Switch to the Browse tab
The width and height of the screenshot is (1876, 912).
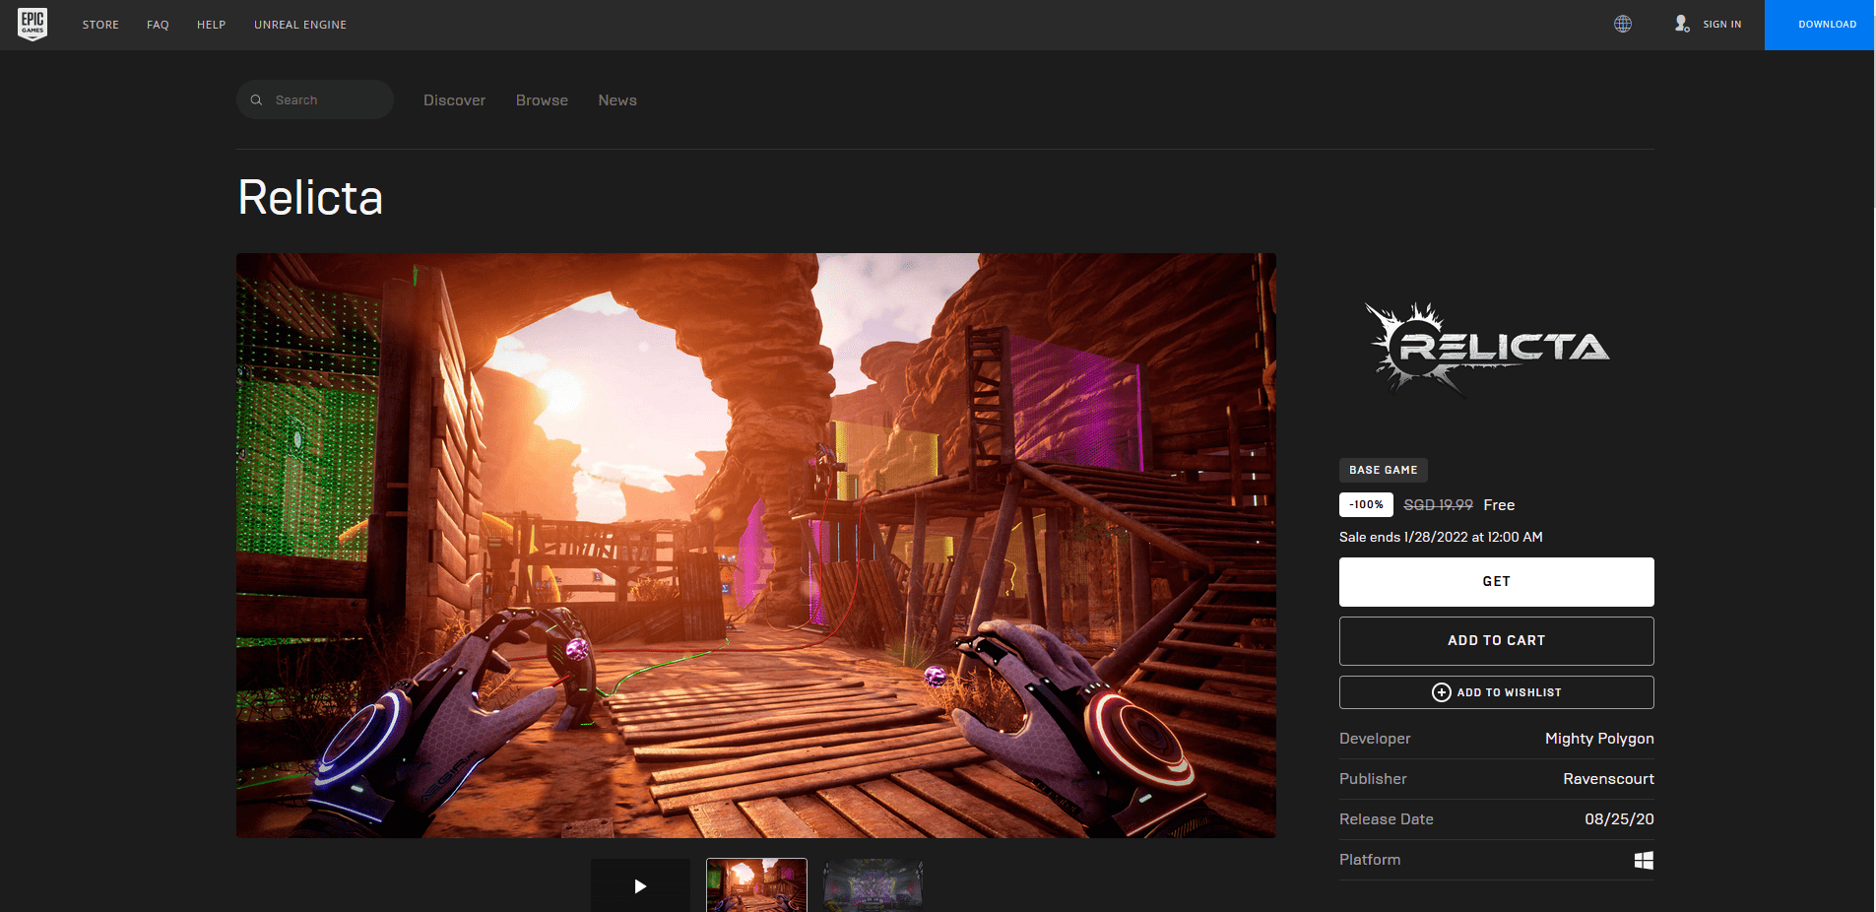click(542, 100)
